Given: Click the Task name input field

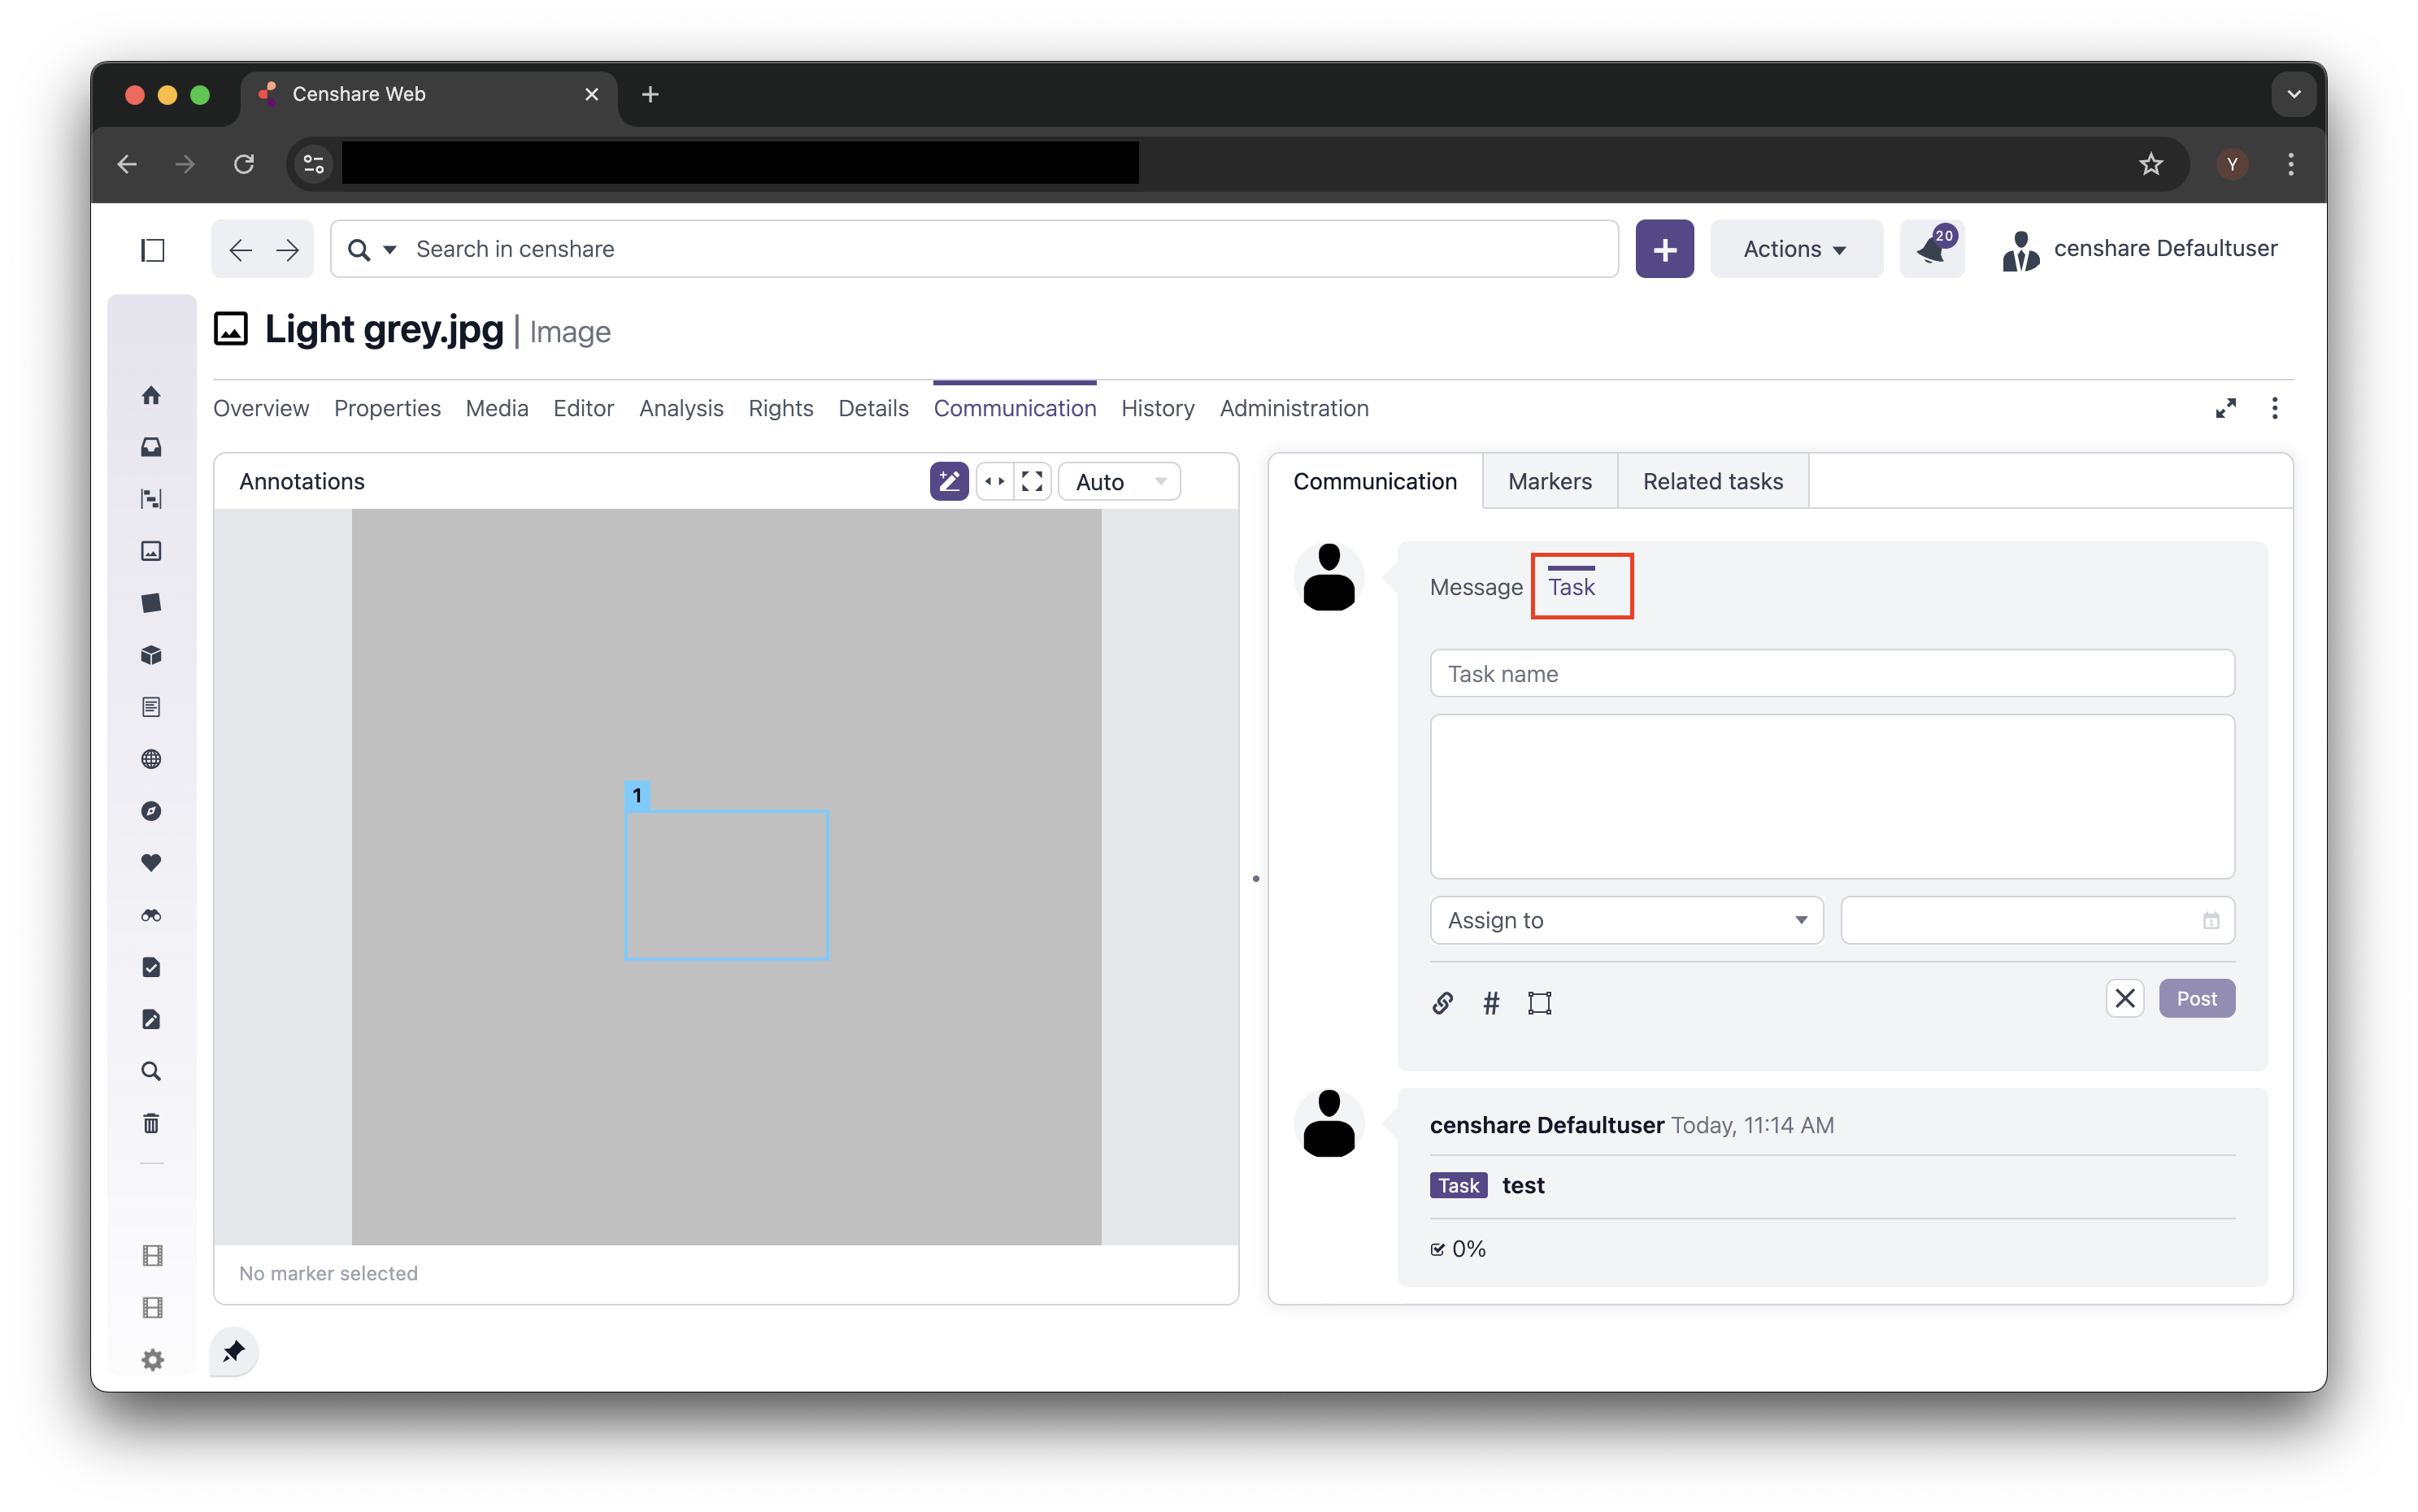Looking at the screenshot, I should 1831,673.
